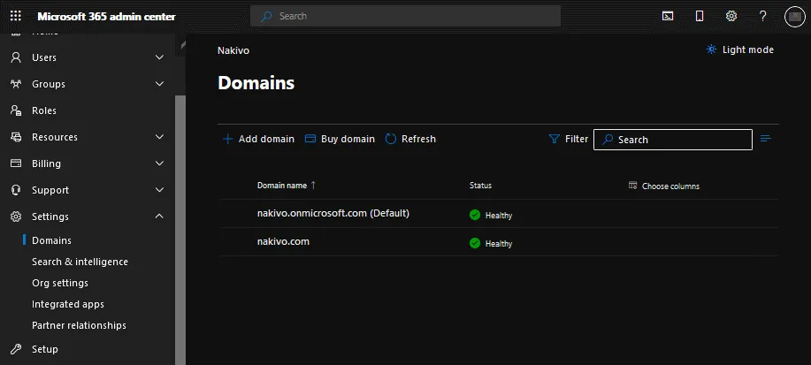Open the account profile avatar
811x365 pixels.
point(794,16)
